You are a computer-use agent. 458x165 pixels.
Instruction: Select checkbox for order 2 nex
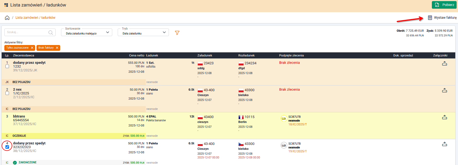point(7,93)
